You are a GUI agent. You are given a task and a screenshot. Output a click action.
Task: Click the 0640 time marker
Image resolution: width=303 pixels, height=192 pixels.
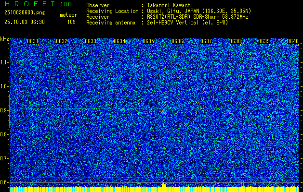(x=293, y=41)
